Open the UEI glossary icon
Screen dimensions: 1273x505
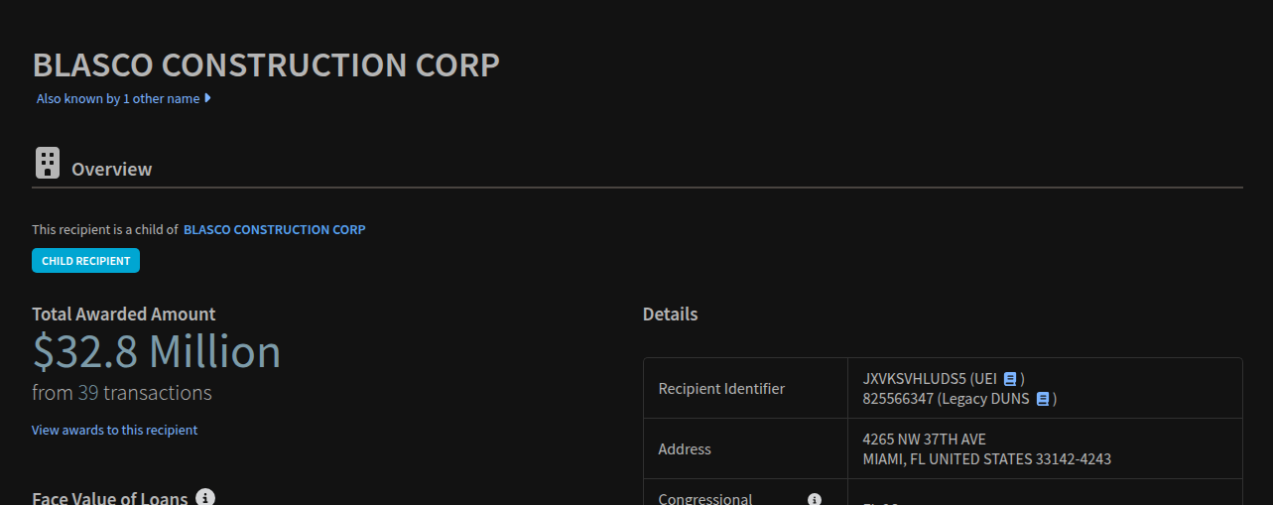(1010, 378)
